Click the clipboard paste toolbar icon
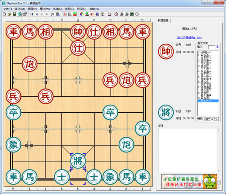 point(58,14)
